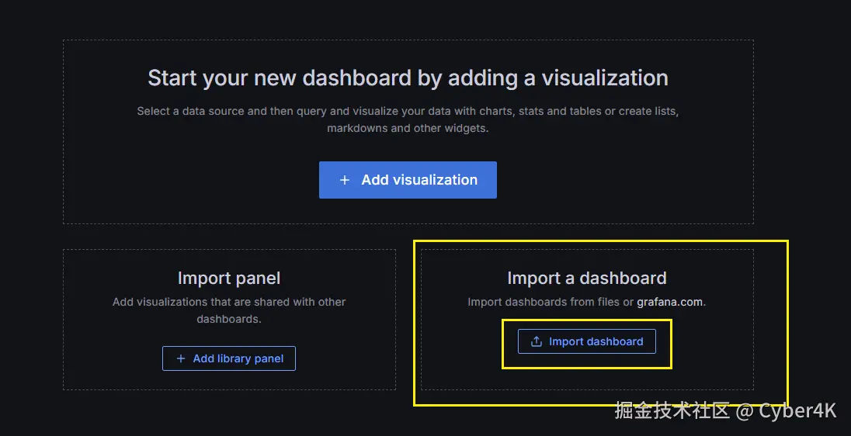Click the plus icon on Add visualization

pyautogui.click(x=345, y=180)
